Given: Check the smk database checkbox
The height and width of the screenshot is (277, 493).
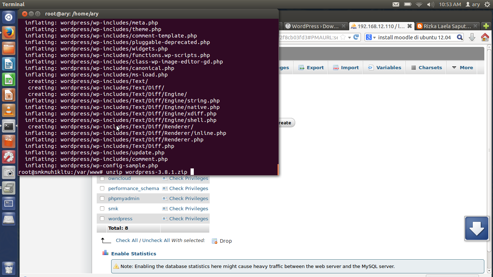Looking at the screenshot, I should [102, 208].
